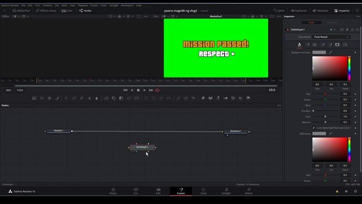Viewport: 362px width, 204px height.
Task: Toggle the Keyframes panel
Action: [299, 11]
